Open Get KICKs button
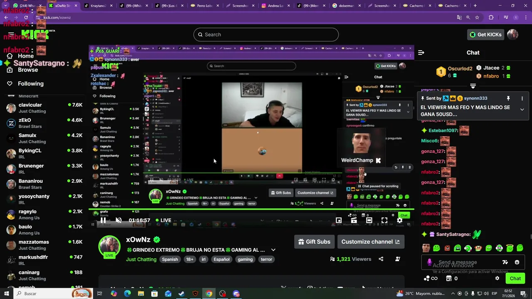This screenshot has height=299, width=532. coord(485,34)
